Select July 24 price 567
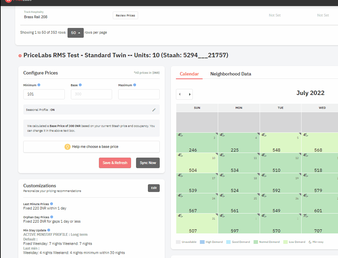 point(193,211)
